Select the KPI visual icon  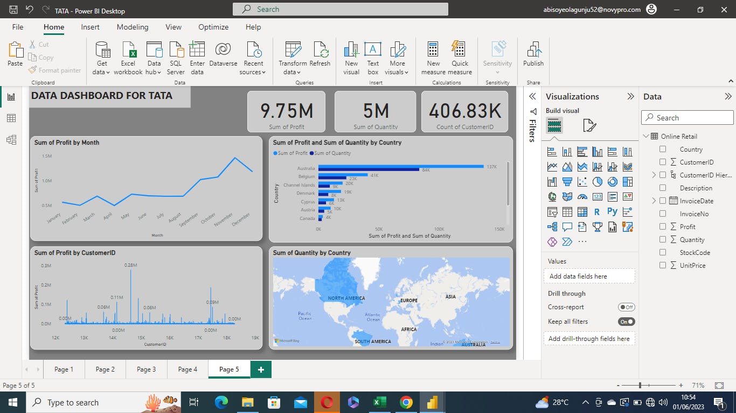[x=627, y=197]
